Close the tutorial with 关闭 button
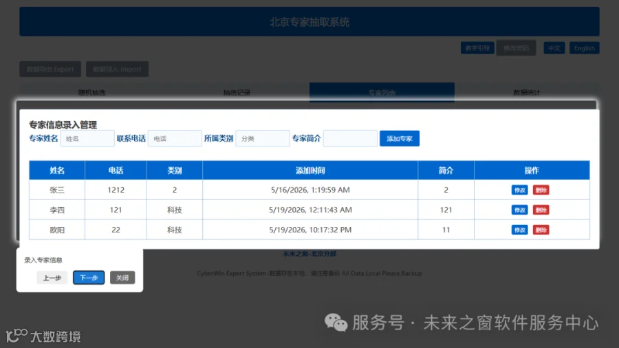 [x=122, y=278]
